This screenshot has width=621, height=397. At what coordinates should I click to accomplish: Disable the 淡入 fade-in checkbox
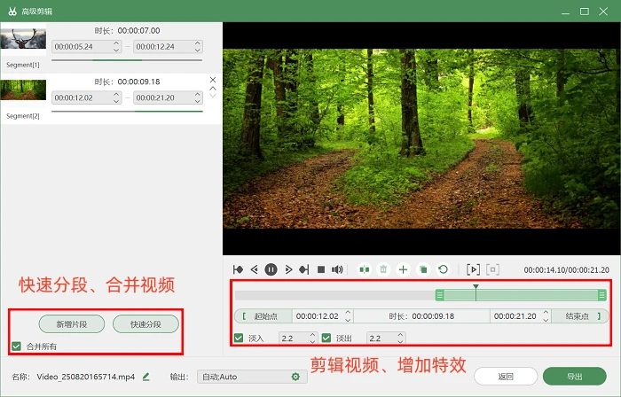[x=239, y=339]
